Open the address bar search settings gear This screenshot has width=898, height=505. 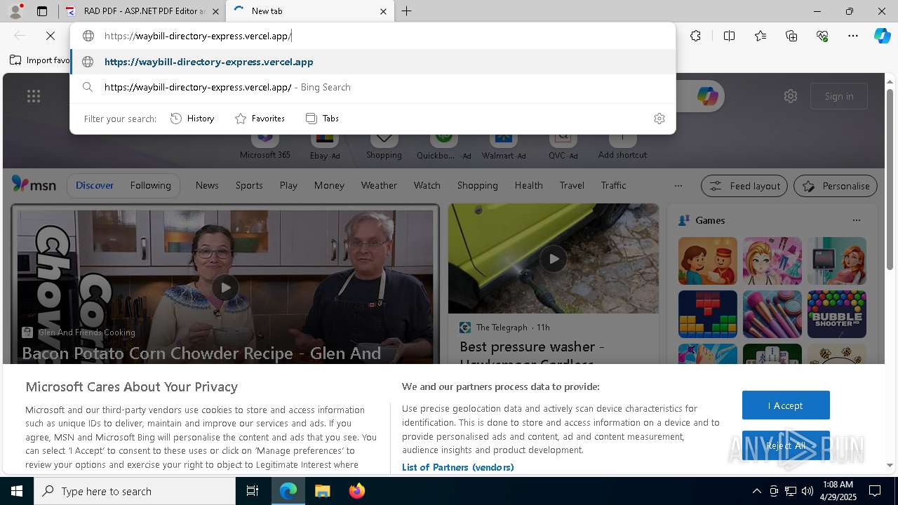(659, 119)
